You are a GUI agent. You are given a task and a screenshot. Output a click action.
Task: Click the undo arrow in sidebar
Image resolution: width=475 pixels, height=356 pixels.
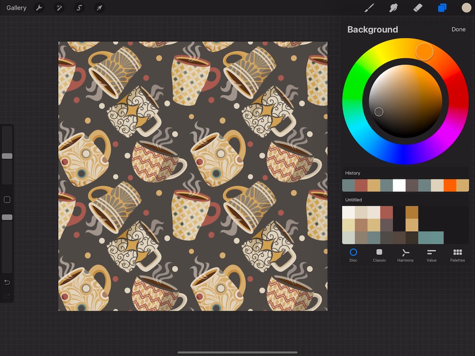point(7,282)
